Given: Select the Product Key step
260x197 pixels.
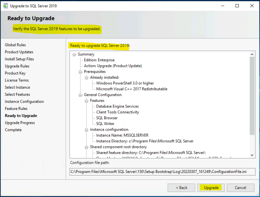Looking at the screenshot, I should pos(15,73).
